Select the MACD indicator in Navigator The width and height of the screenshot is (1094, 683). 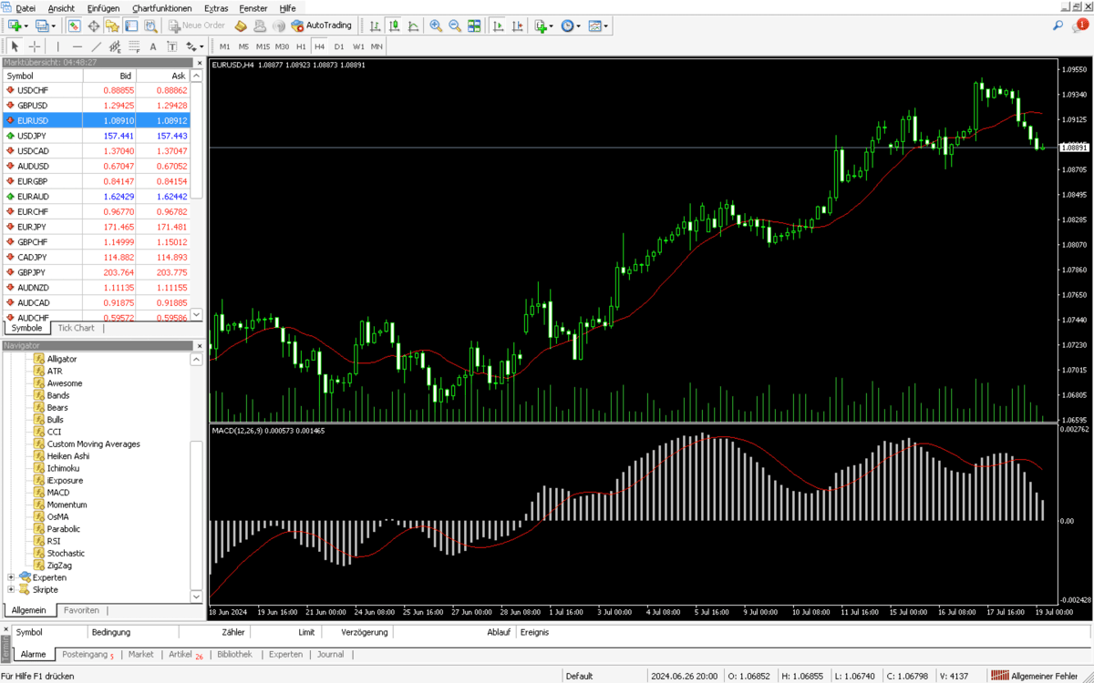[58, 493]
